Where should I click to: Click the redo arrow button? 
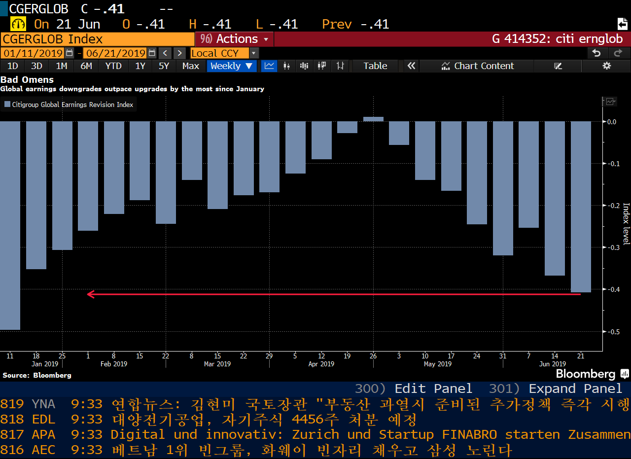(618, 53)
